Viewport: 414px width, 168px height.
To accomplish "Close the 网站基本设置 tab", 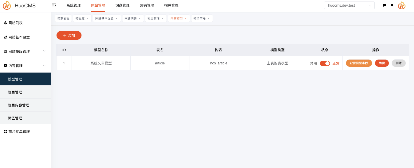I will [117, 19].
